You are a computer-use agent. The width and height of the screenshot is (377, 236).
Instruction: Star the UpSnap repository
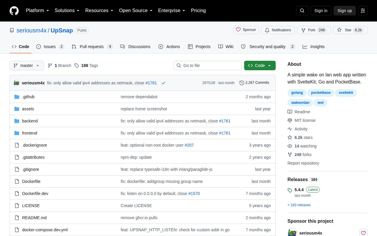point(350,30)
